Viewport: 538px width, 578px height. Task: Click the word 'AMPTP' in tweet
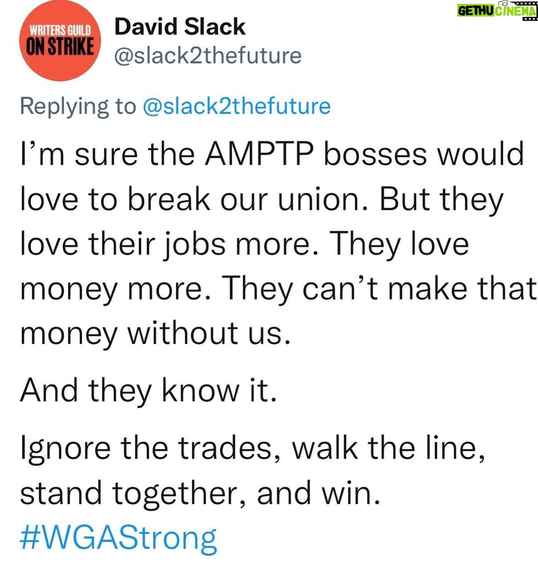[260, 154]
